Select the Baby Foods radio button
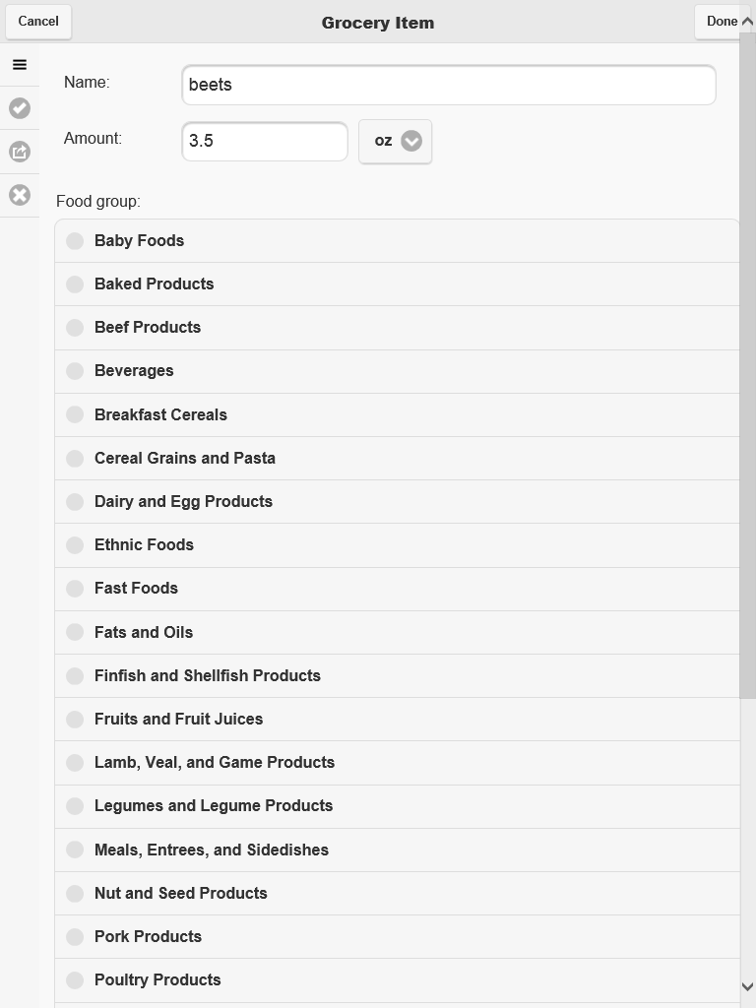 tap(75, 241)
